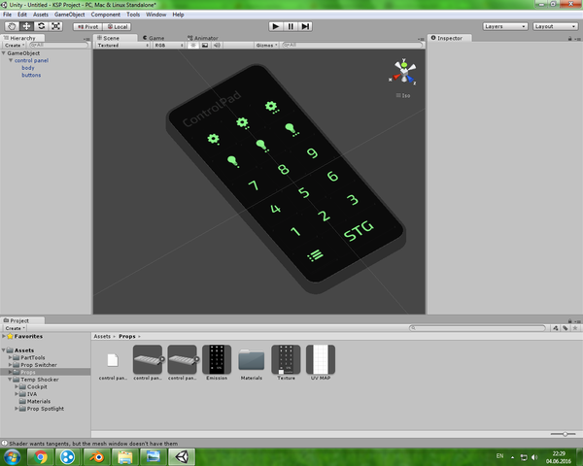The width and height of the screenshot is (583, 466).
Task: Toggle Pivot/Center handle position
Action: point(86,26)
